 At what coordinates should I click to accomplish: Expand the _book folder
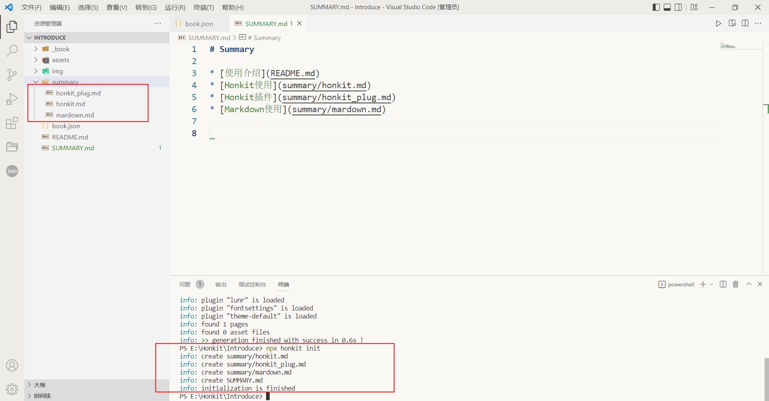tap(36, 48)
